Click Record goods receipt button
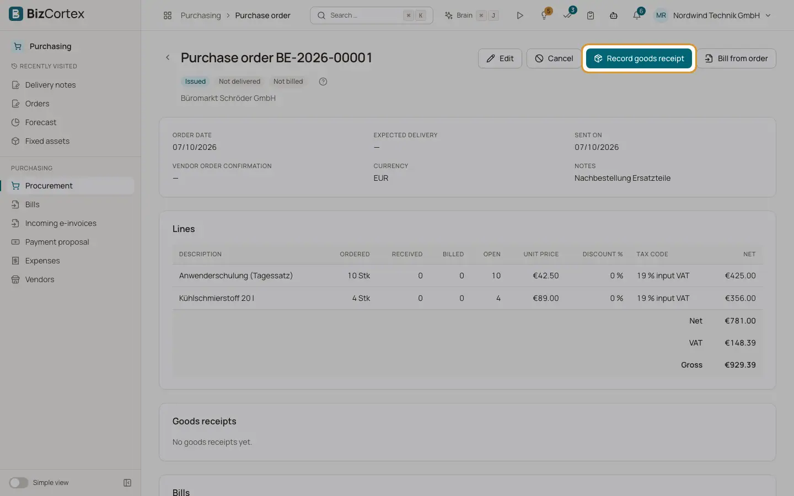The width and height of the screenshot is (794, 496). click(639, 58)
